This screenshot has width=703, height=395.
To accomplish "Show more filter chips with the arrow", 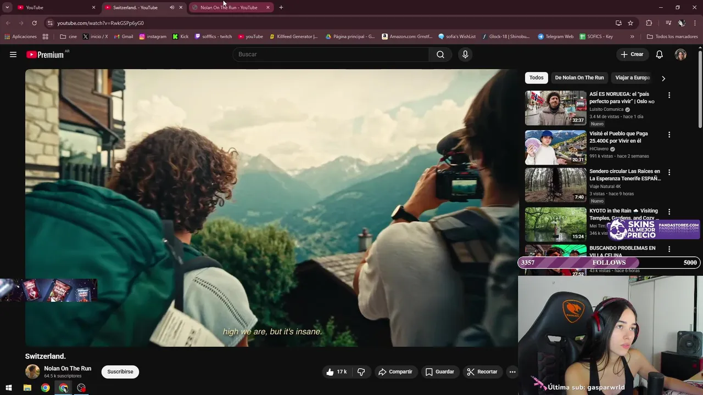I will 663,78.
